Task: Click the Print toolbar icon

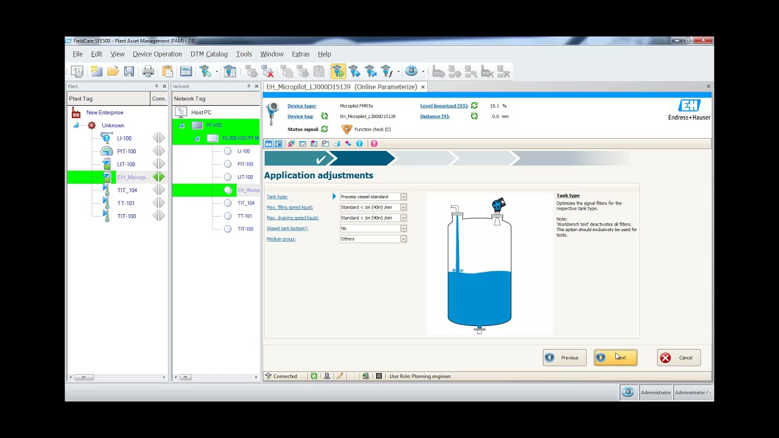Action: [x=148, y=71]
